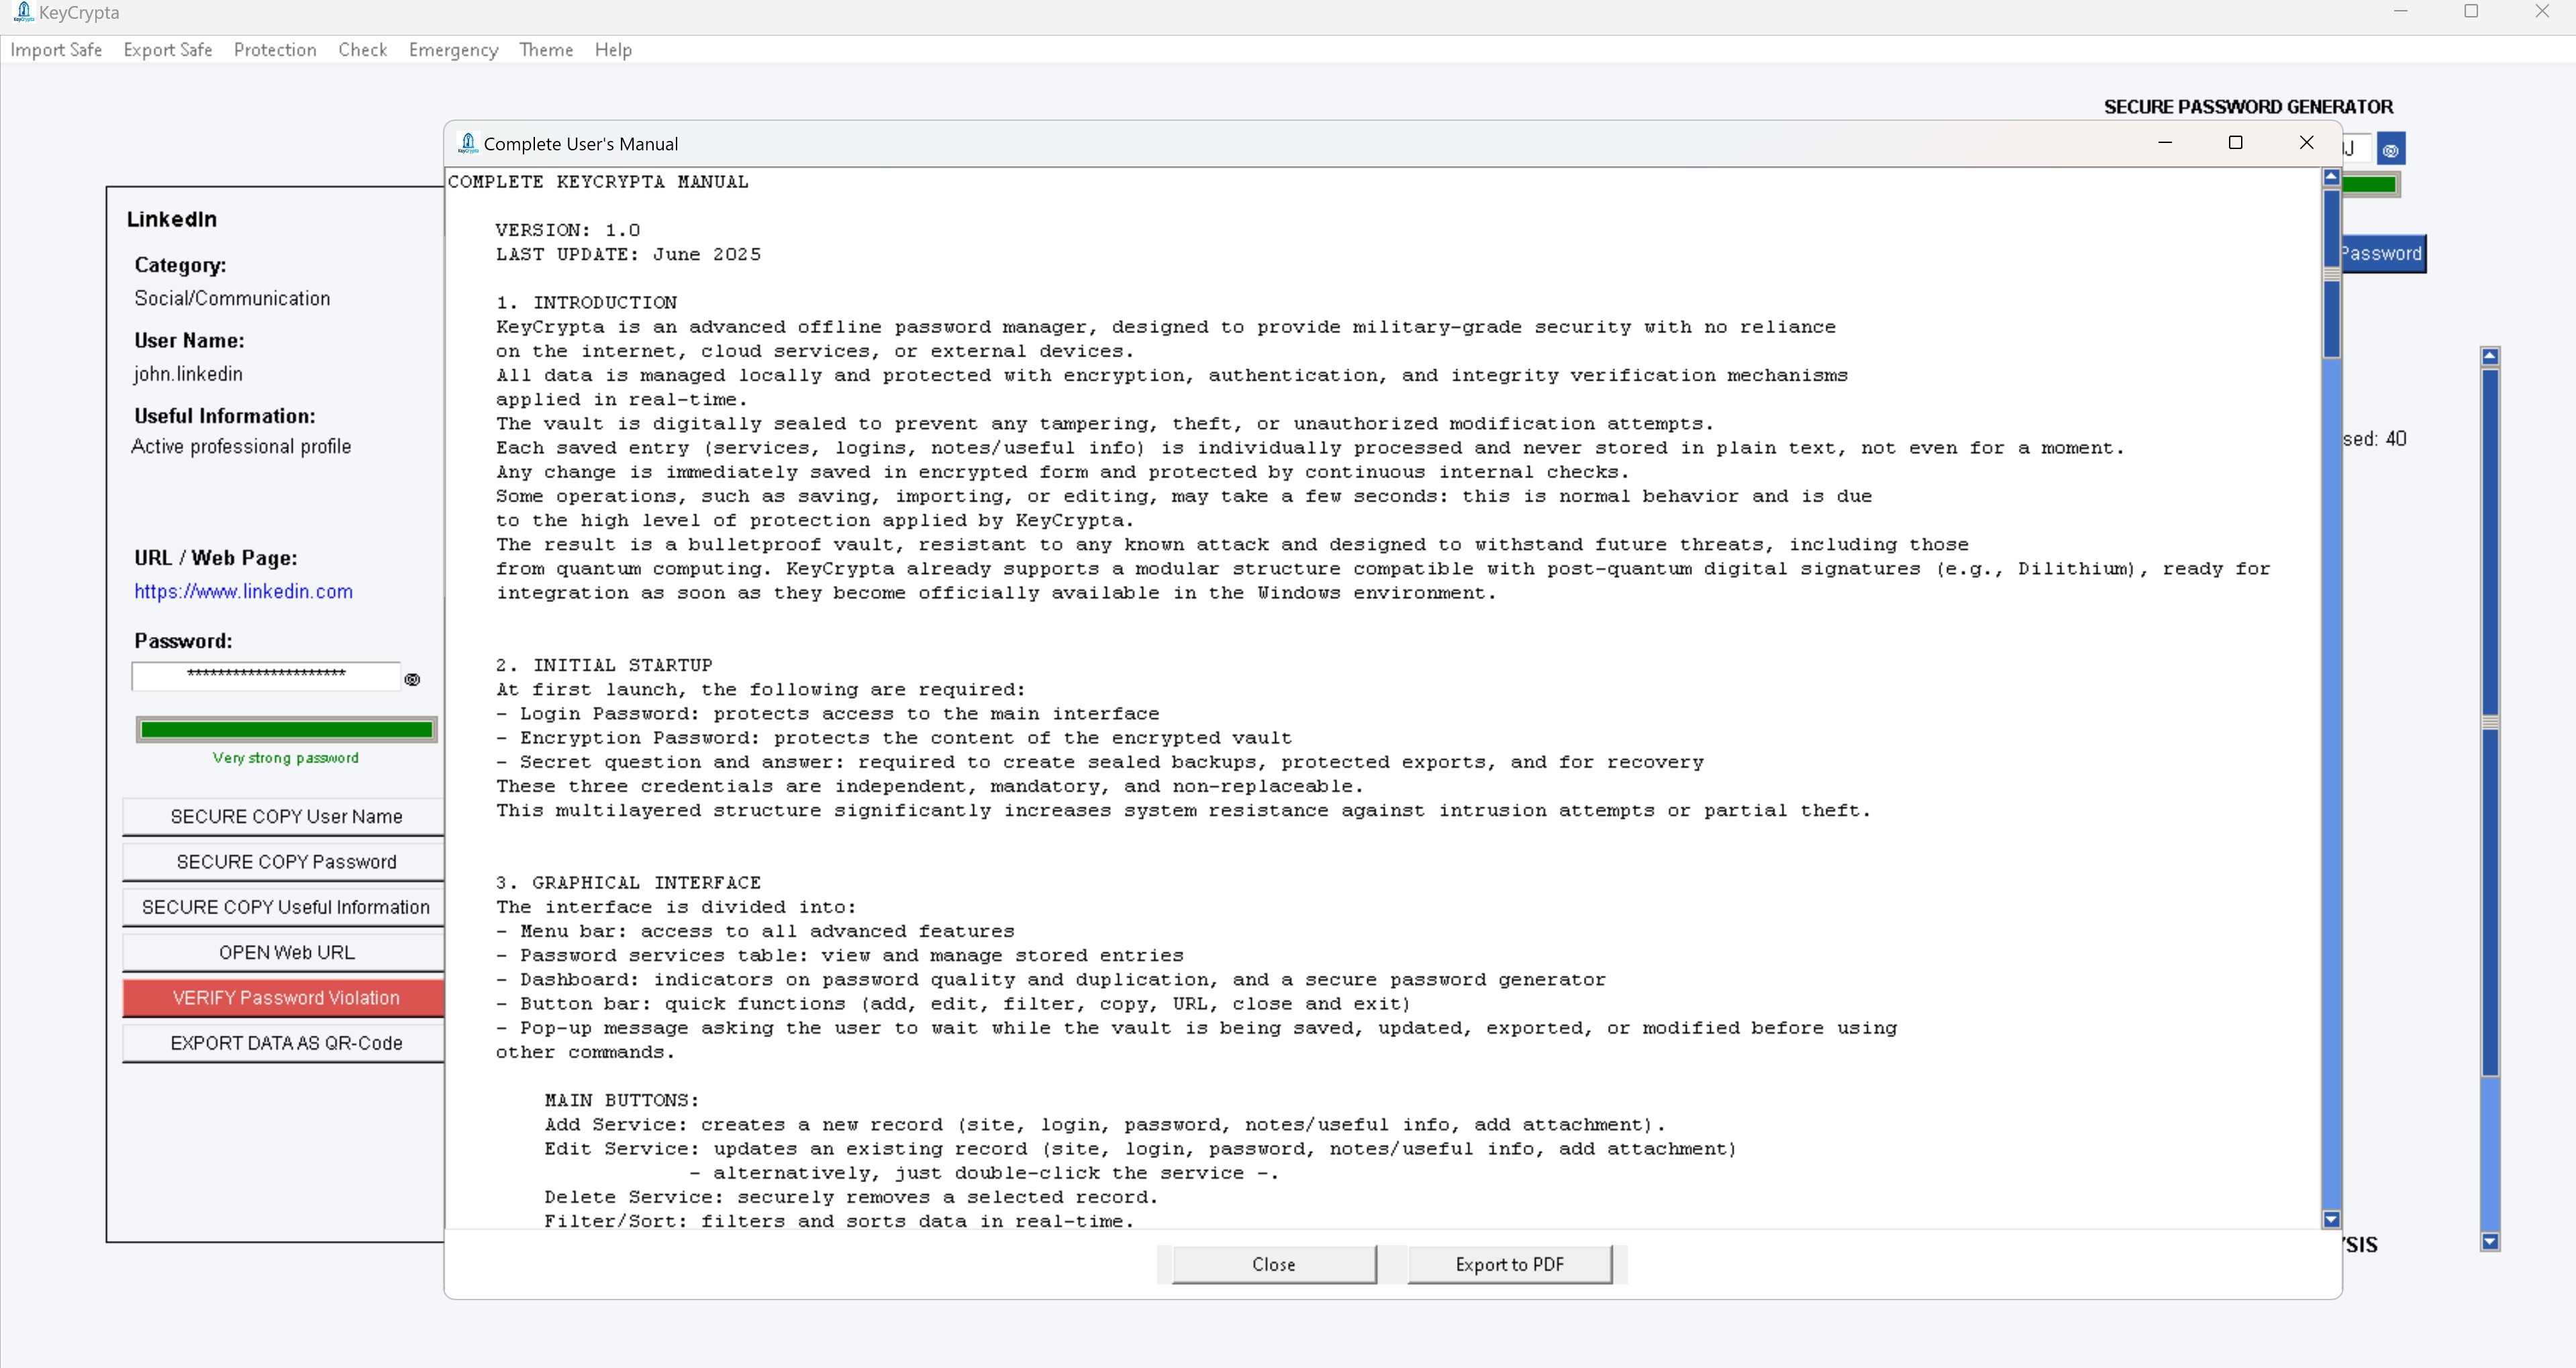Click SECURE COPY User Name

pos(285,816)
